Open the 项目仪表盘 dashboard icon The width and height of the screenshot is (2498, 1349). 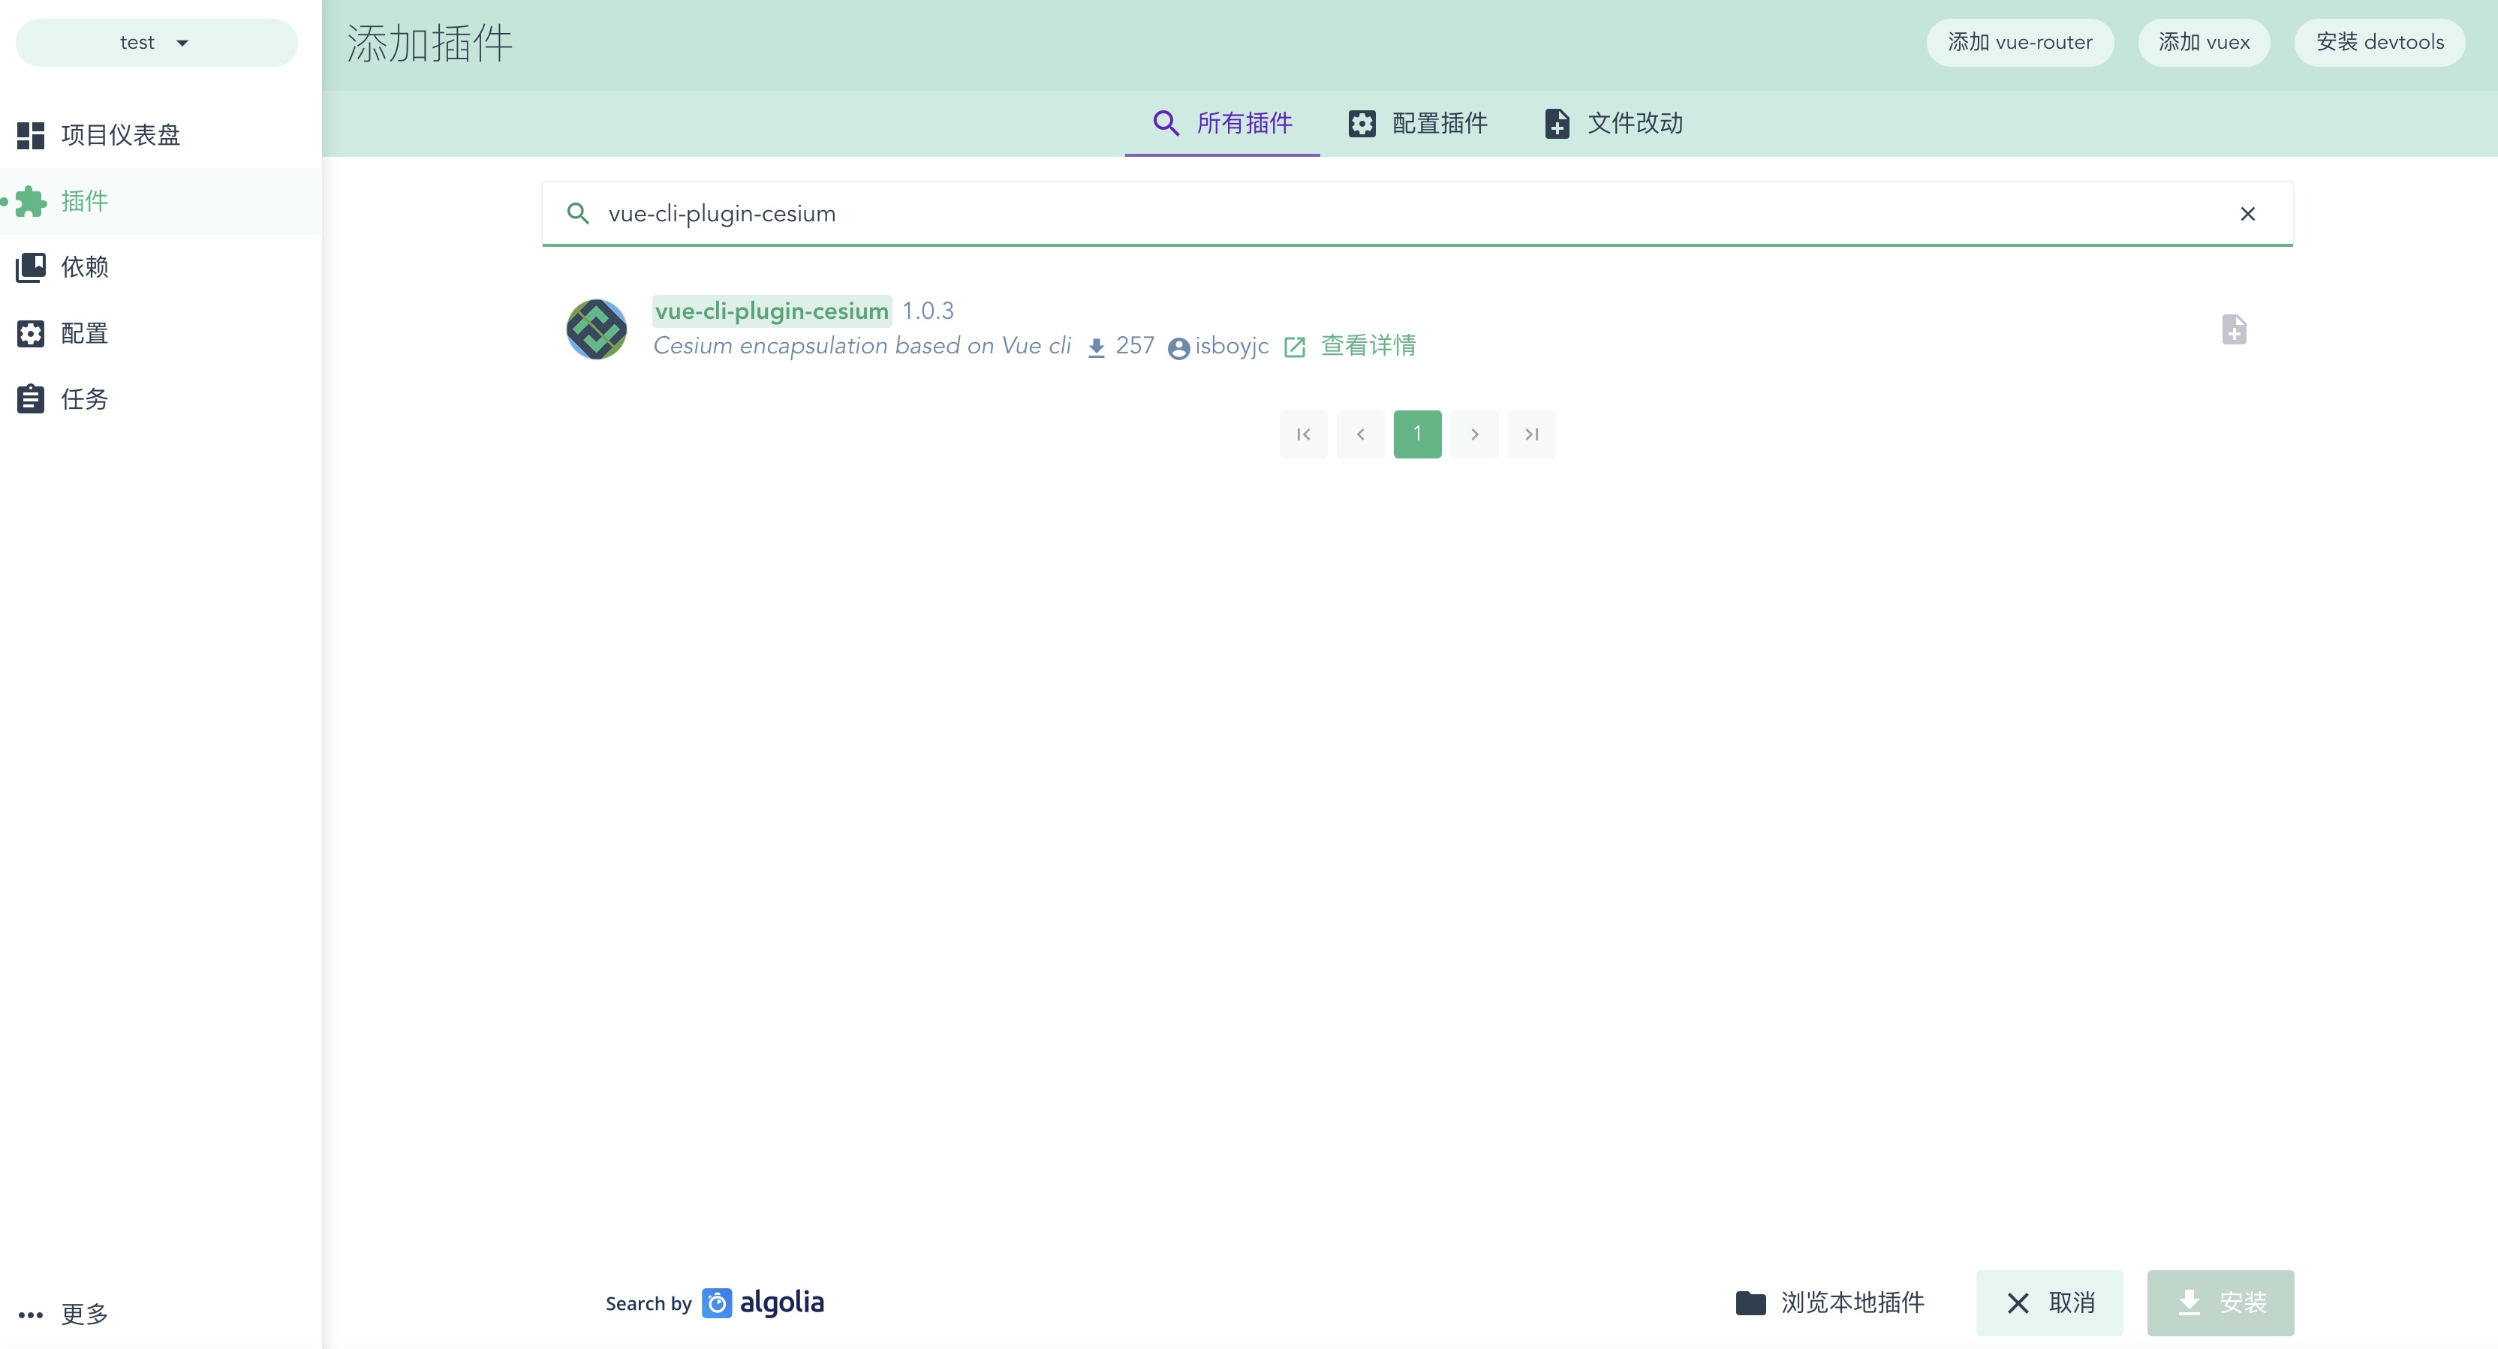(31, 135)
